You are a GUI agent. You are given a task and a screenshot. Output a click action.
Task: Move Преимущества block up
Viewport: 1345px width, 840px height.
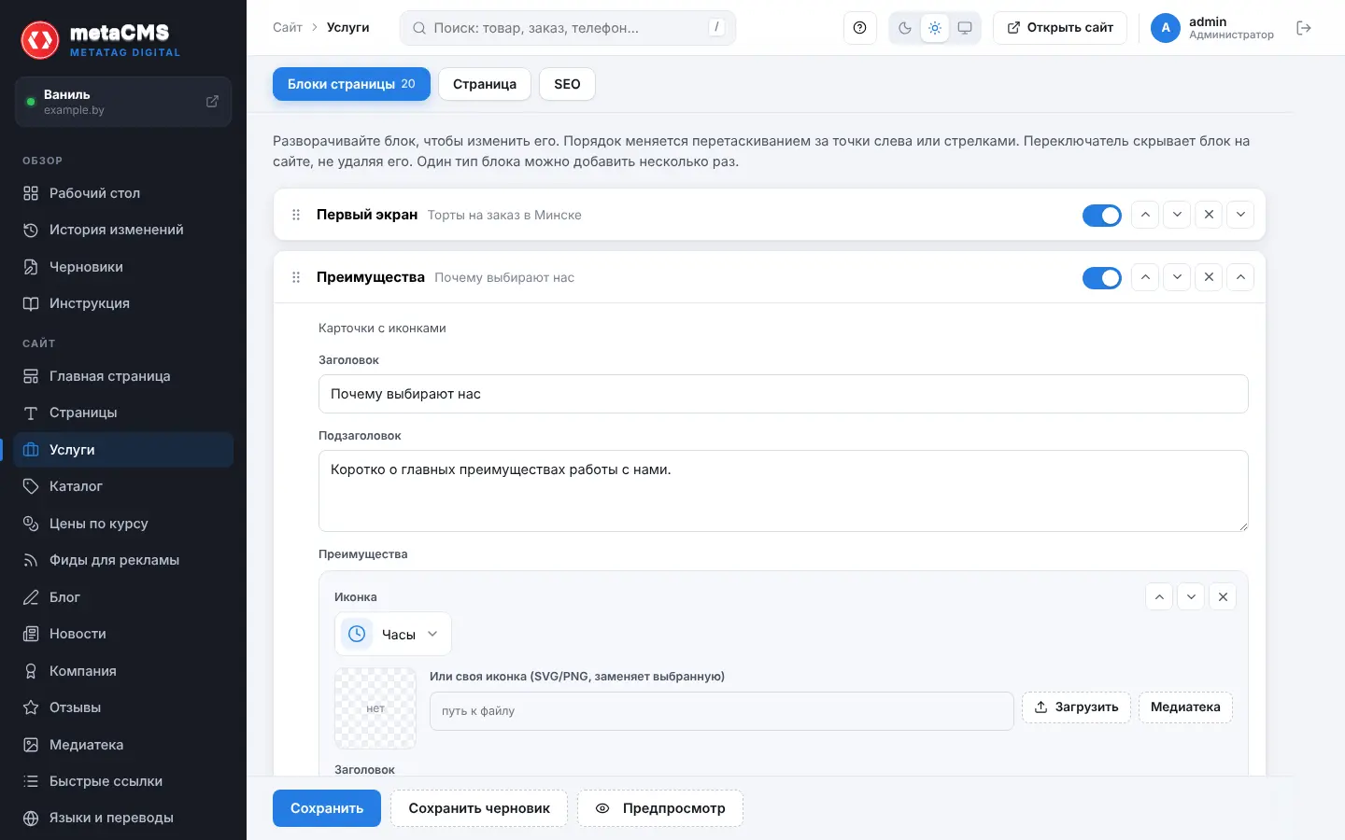point(1145,277)
